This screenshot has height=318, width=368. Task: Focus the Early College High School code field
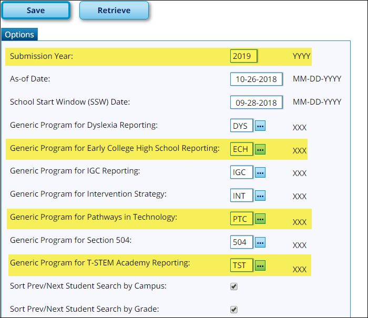(x=241, y=149)
